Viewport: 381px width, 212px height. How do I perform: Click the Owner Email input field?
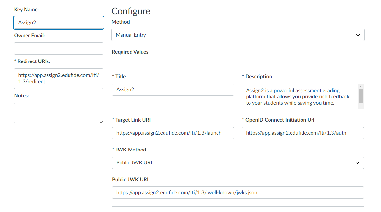[58, 48]
